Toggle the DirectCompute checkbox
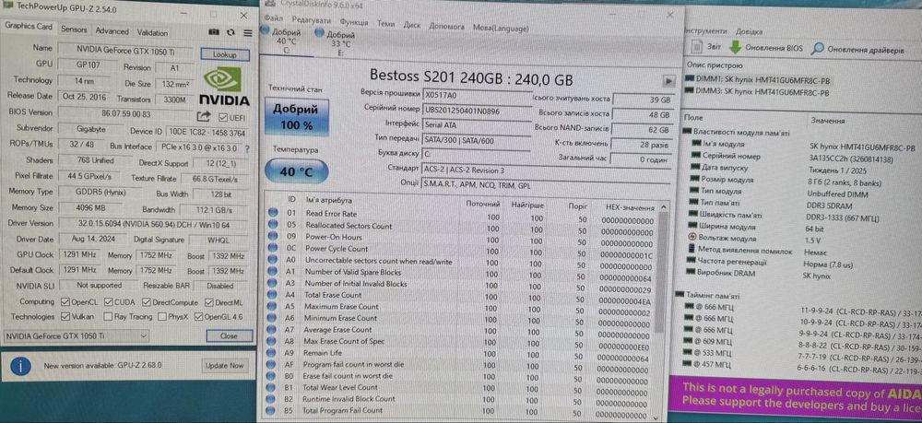 [x=147, y=302]
